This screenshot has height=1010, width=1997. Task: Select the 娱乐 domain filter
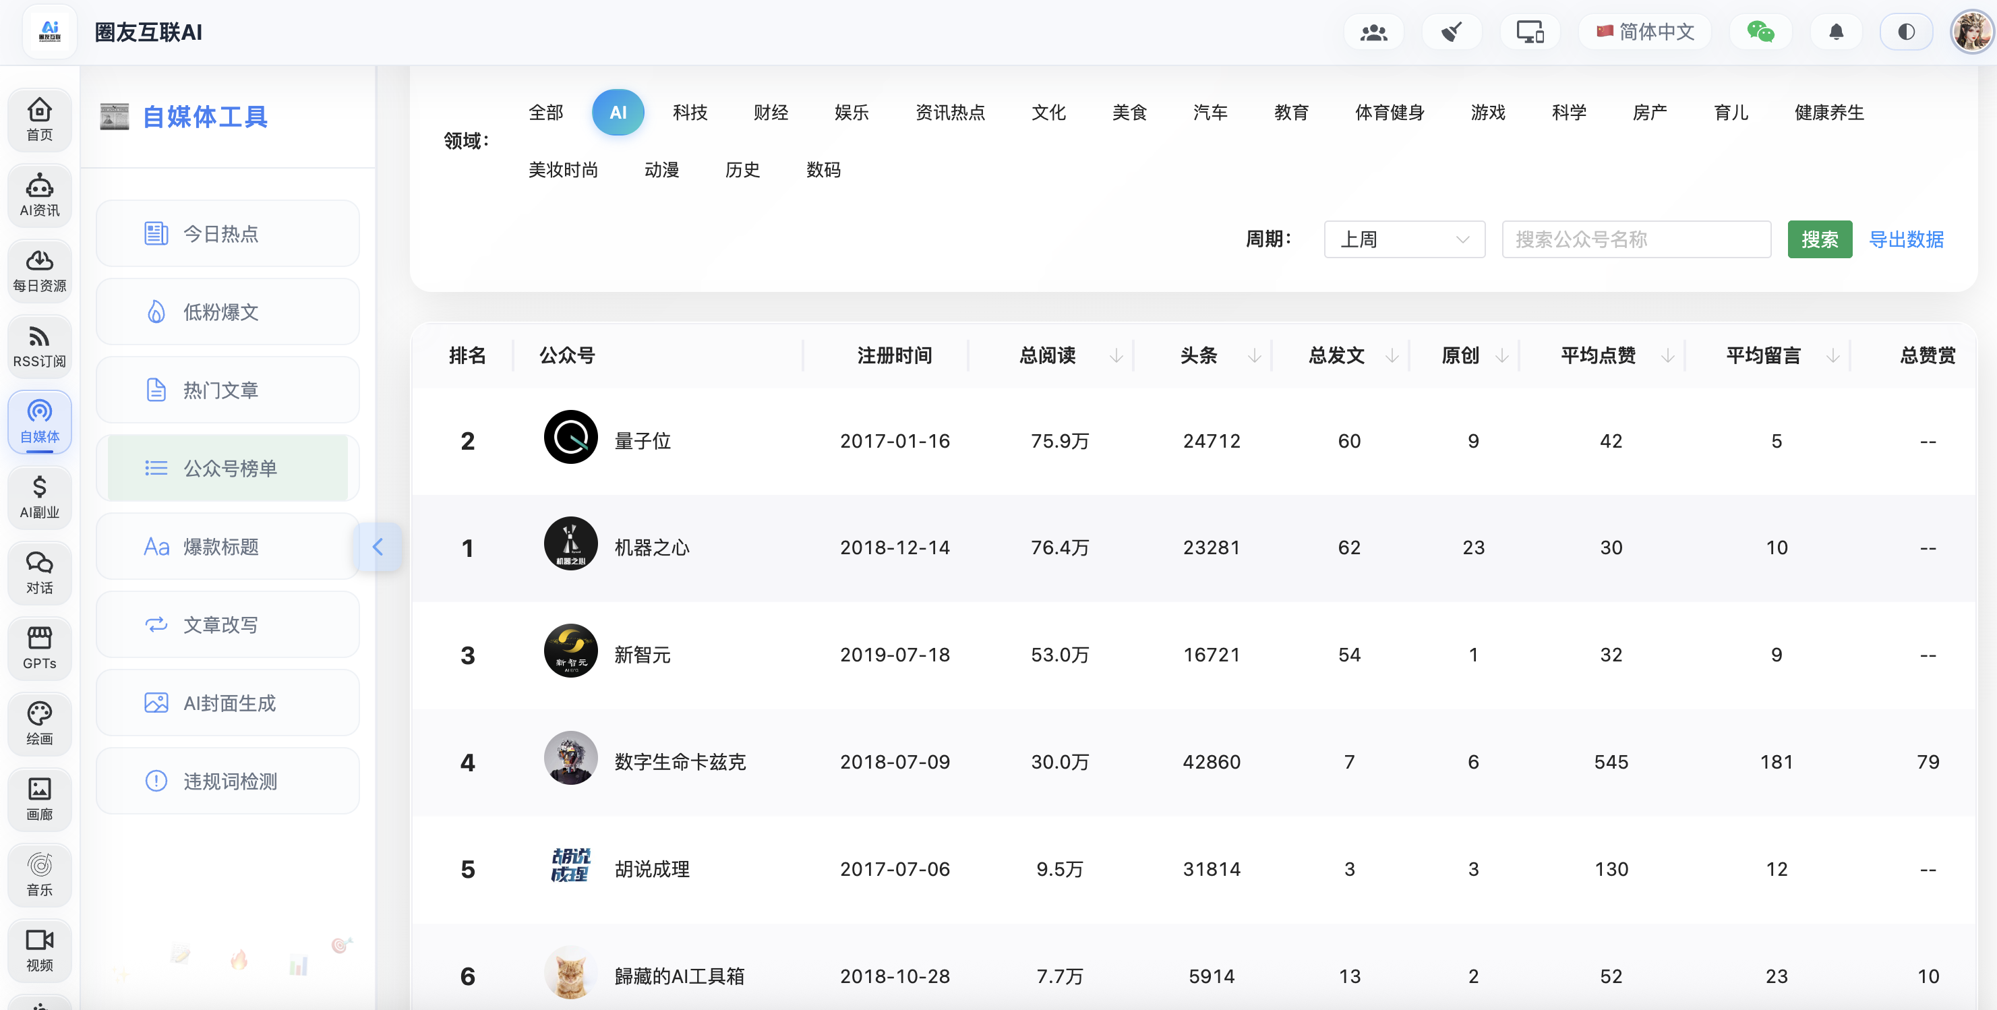point(852,113)
